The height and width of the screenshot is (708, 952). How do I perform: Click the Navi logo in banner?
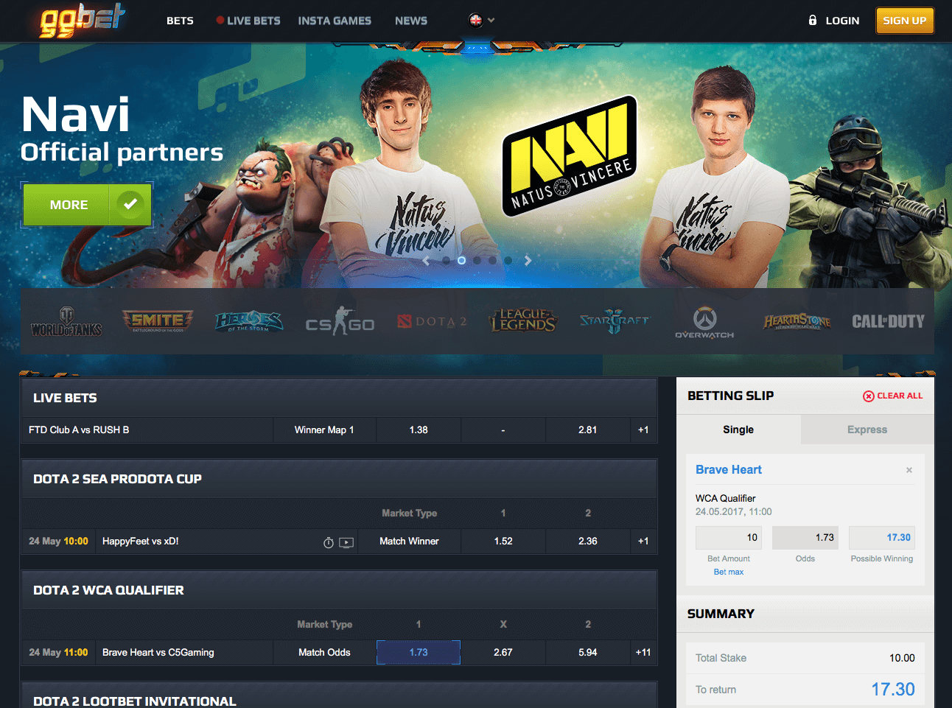[570, 157]
